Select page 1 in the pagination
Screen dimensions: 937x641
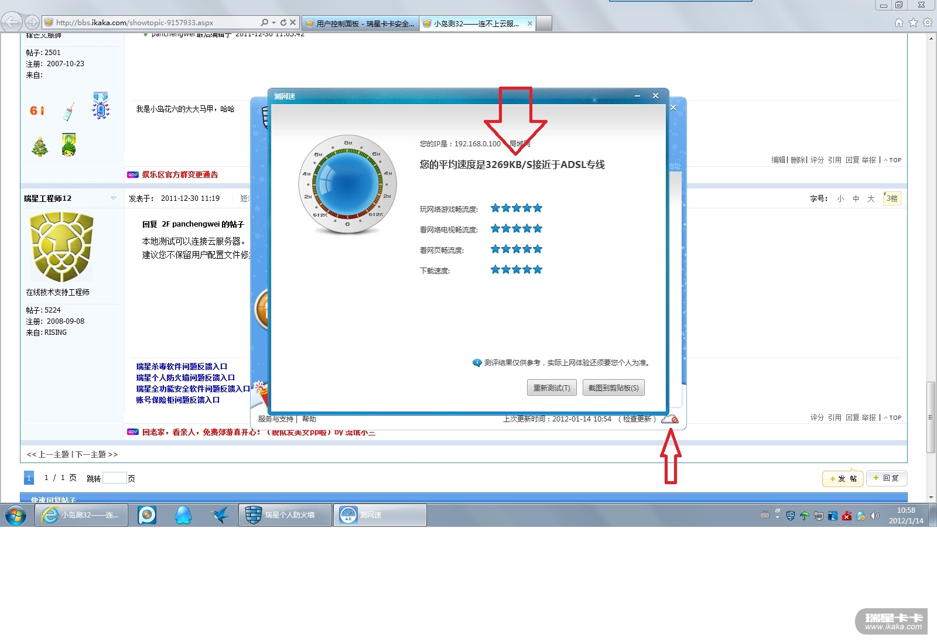[29, 478]
